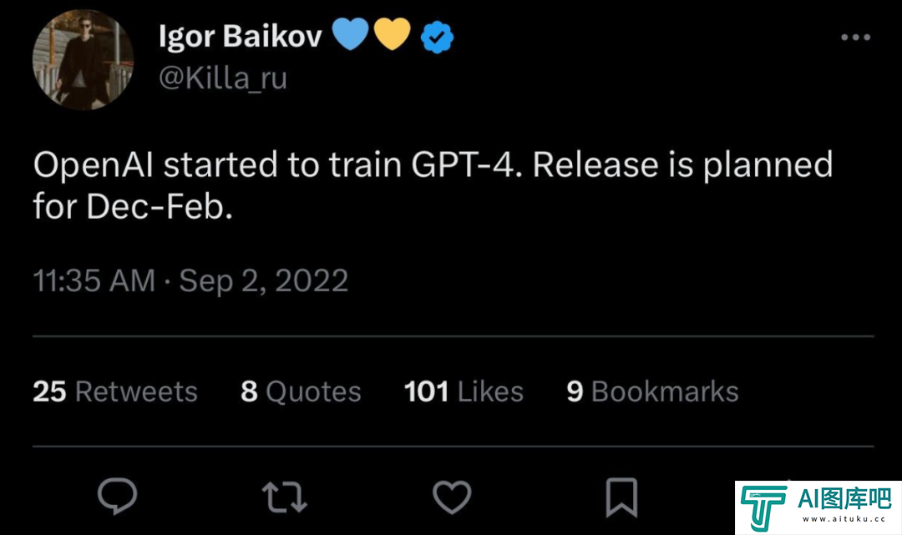902x535 pixels.
Task: Click the 11:35 AM timestamp
Action: click(94, 280)
